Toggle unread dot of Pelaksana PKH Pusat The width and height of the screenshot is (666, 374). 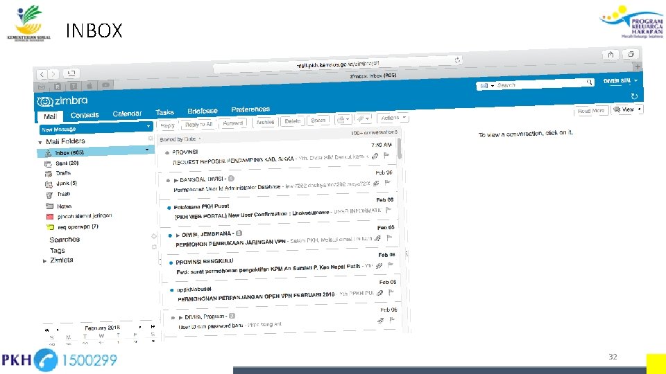pos(169,208)
